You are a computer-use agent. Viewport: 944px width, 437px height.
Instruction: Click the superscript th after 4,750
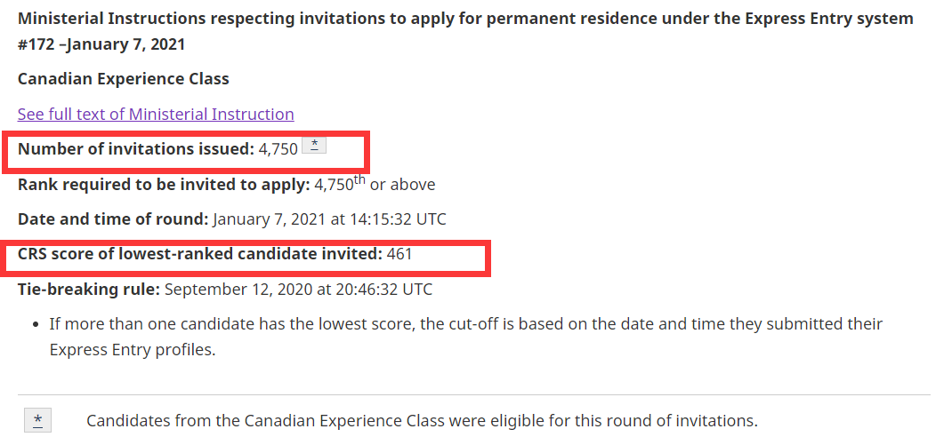[x=360, y=180]
